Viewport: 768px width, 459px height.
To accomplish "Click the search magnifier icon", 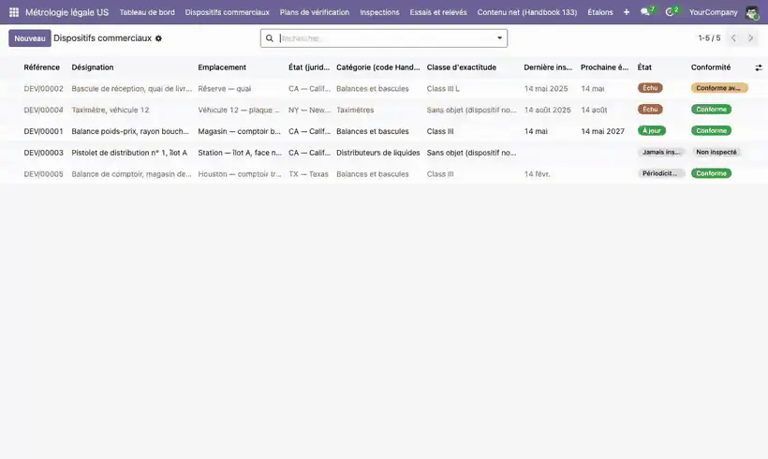I will click(x=270, y=38).
